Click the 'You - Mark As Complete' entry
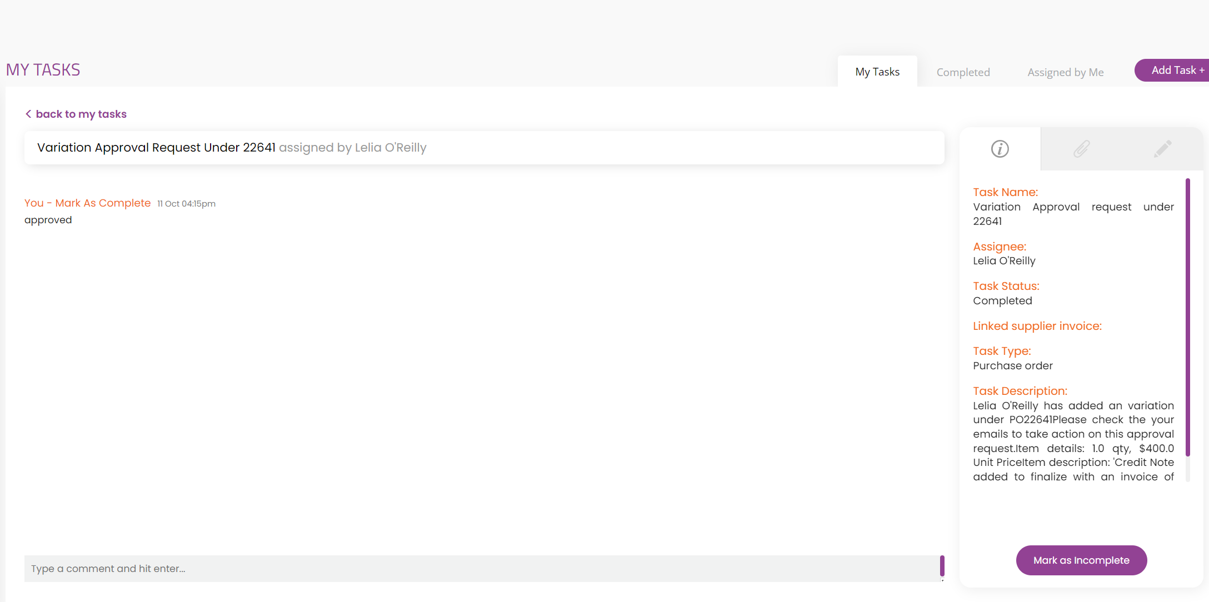This screenshot has height=602, width=1209. [88, 203]
